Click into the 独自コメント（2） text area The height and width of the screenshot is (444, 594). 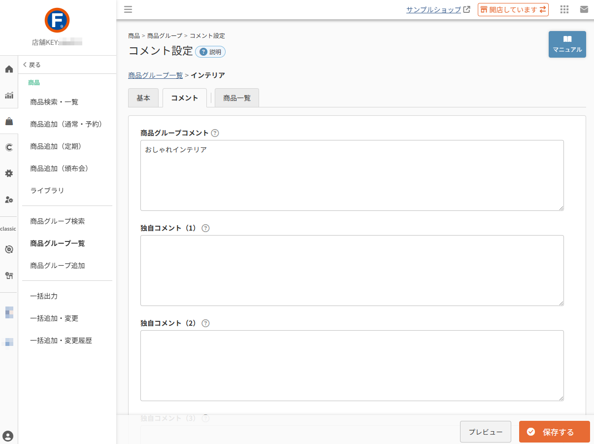click(352, 366)
